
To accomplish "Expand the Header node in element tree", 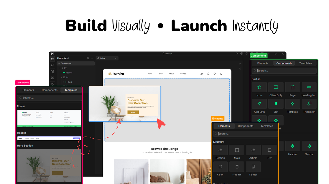I will click(x=62, y=73).
